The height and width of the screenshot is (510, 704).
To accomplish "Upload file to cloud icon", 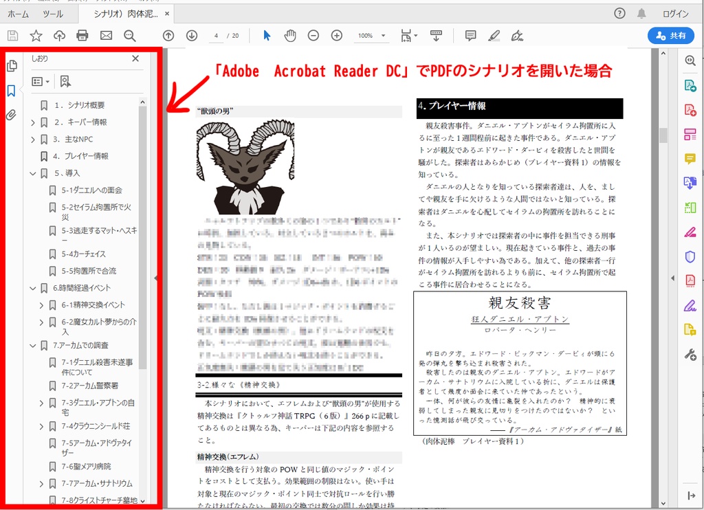I will (59, 36).
